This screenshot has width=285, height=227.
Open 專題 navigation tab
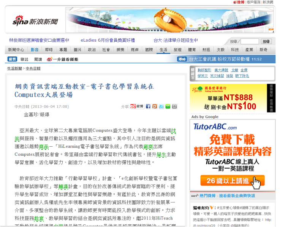(63, 50)
